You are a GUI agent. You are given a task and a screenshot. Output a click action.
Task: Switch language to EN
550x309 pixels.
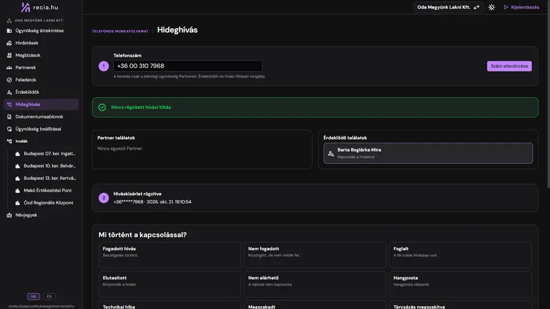click(49, 296)
